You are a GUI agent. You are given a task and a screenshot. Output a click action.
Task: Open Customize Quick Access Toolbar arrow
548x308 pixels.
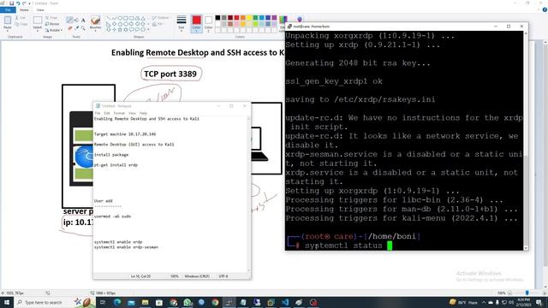pyautogui.click(x=29, y=3)
